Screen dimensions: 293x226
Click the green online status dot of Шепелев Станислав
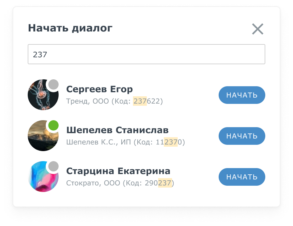[53, 125]
